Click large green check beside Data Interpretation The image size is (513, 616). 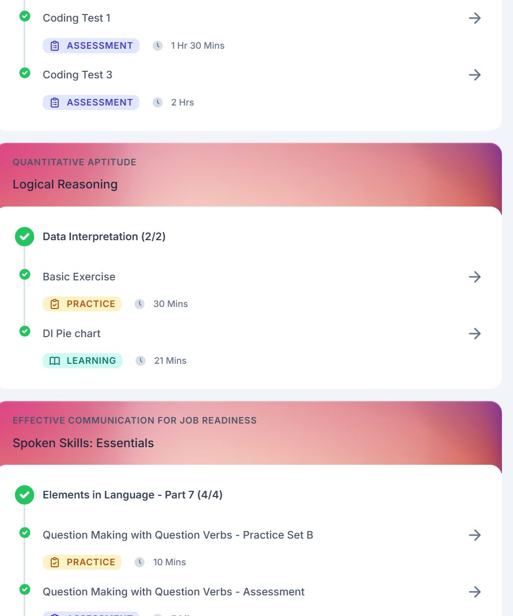[x=25, y=237]
